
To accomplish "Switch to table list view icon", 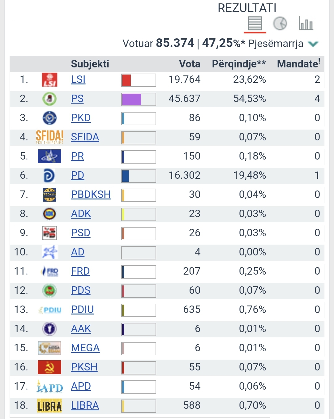I will pyautogui.click(x=255, y=24).
